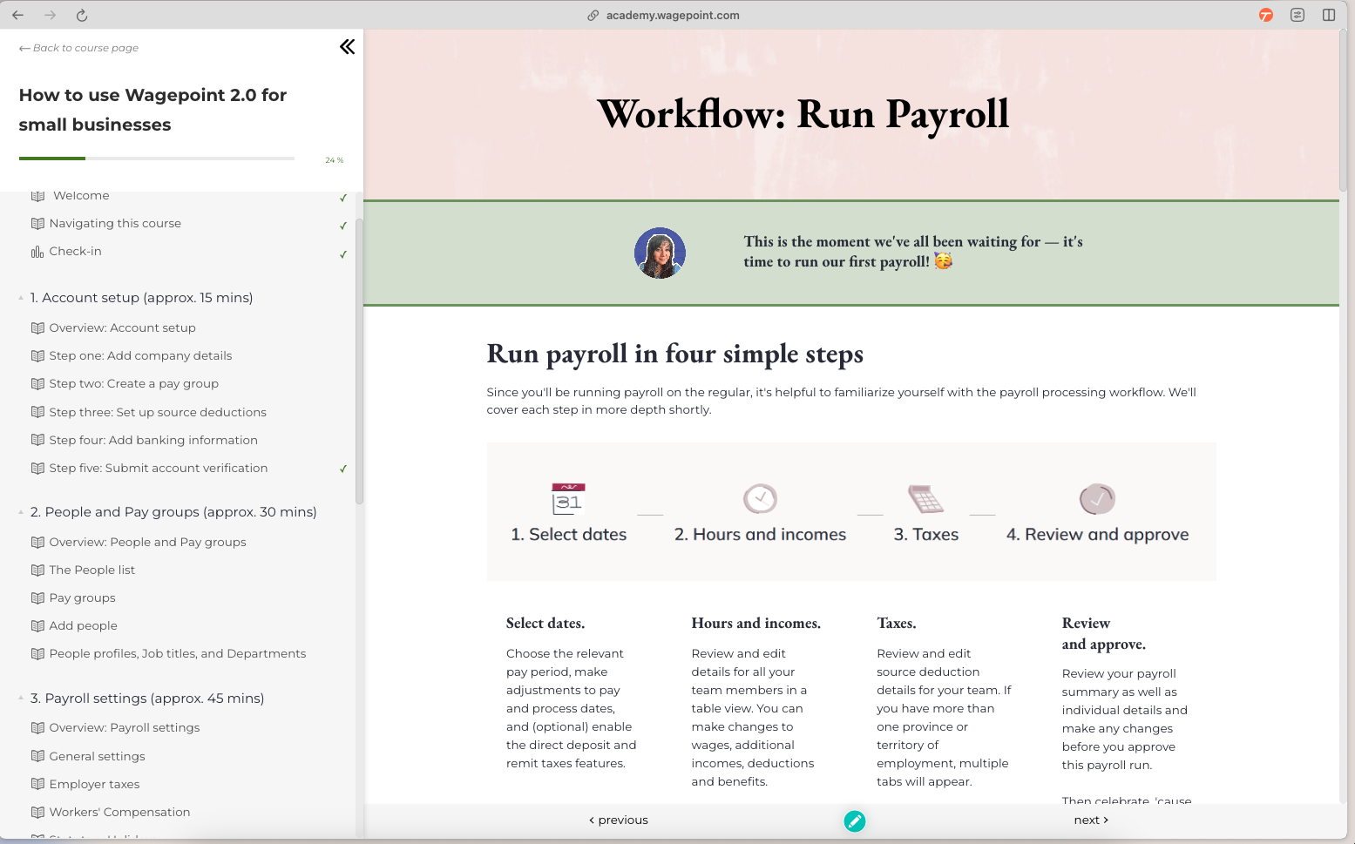
Task: Click the green checkmark next to Welcome
Action: [343, 198]
